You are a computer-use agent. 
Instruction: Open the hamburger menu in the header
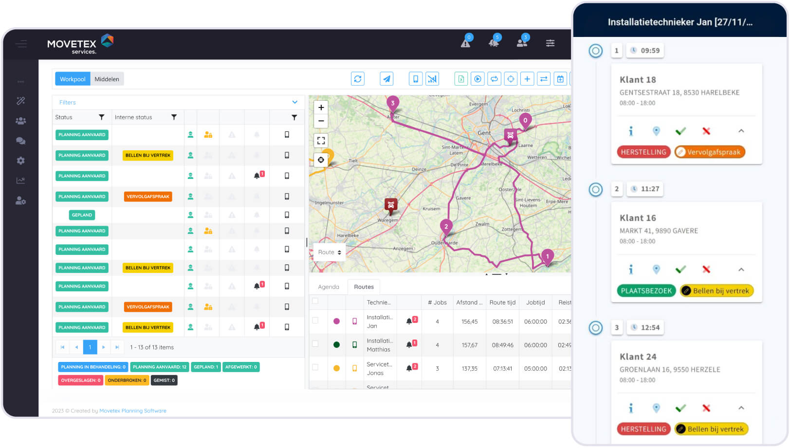tap(21, 44)
